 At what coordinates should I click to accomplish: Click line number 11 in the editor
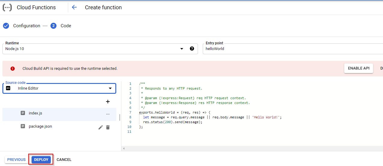(129, 132)
